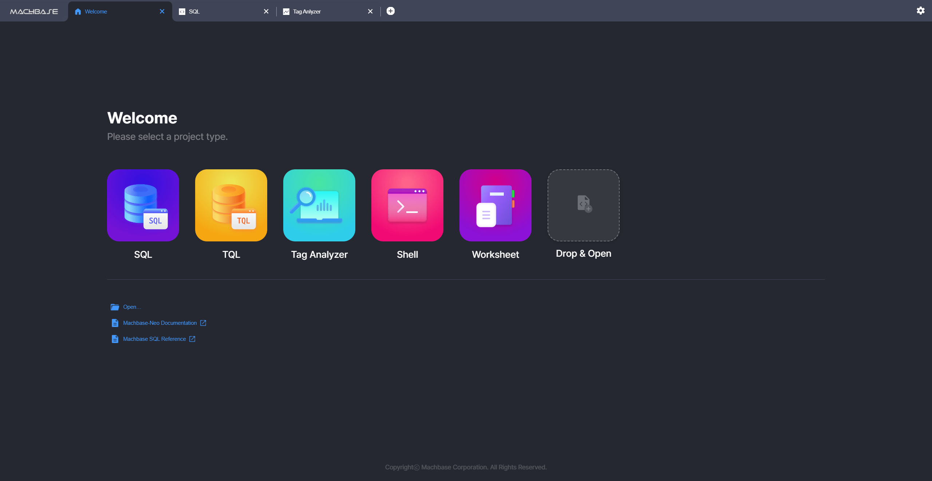Click the TQL label under tile
The image size is (932, 481).
pos(231,255)
